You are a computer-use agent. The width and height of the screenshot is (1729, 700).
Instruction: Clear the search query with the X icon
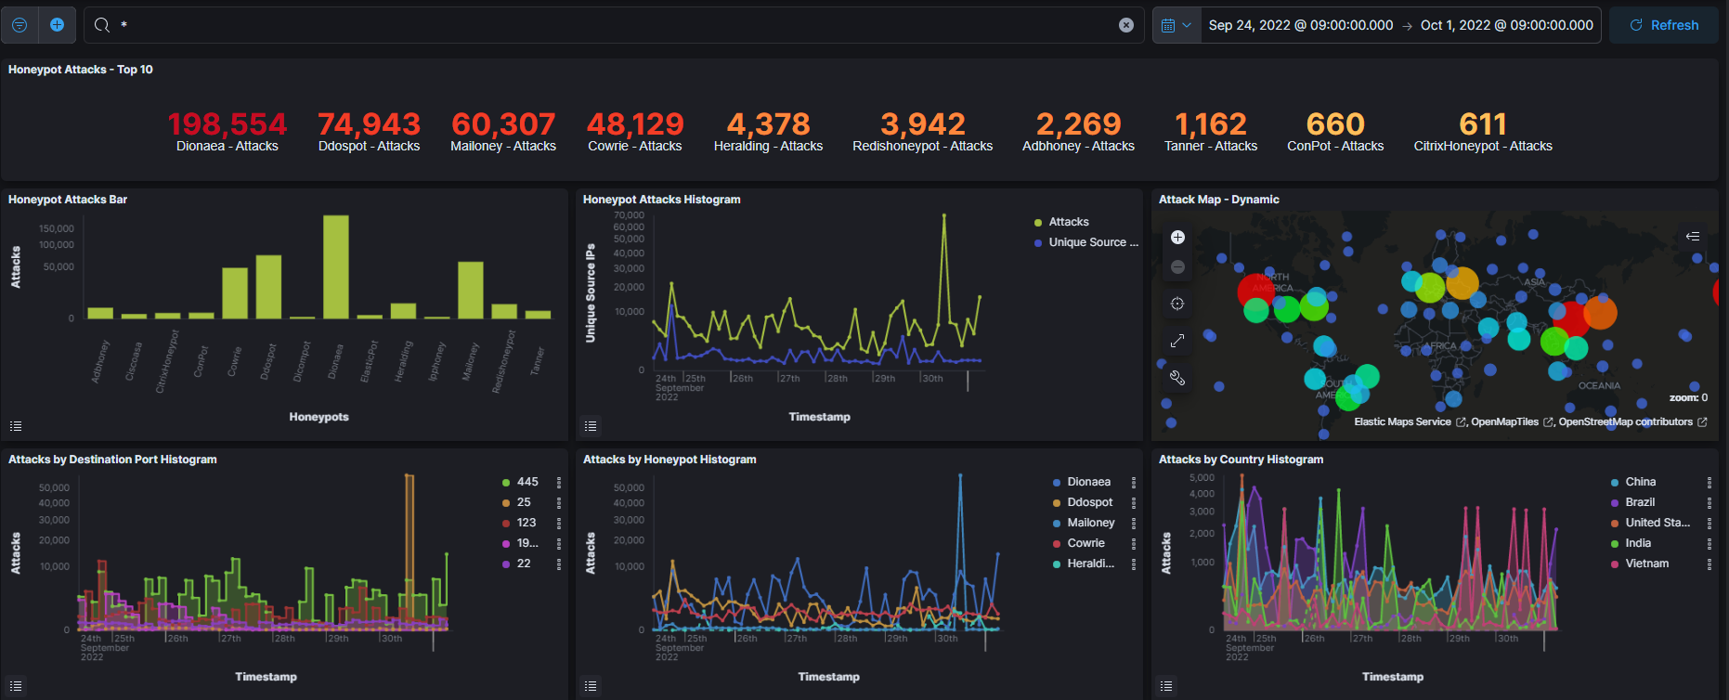(x=1125, y=25)
